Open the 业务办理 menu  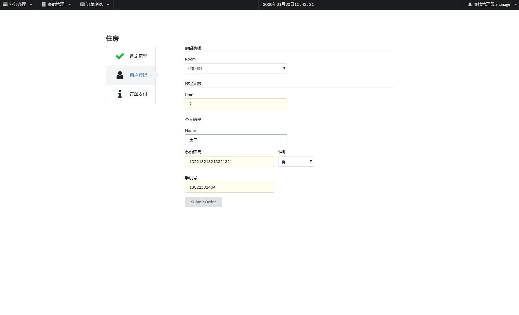point(18,5)
